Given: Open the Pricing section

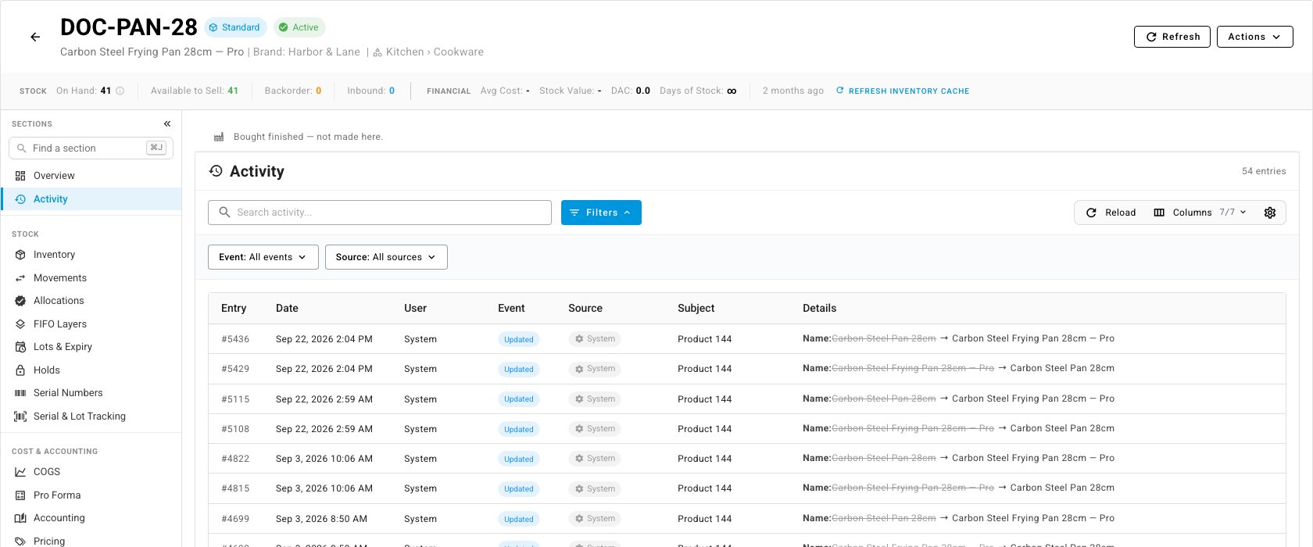Looking at the screenshot, I should [91, 541].
